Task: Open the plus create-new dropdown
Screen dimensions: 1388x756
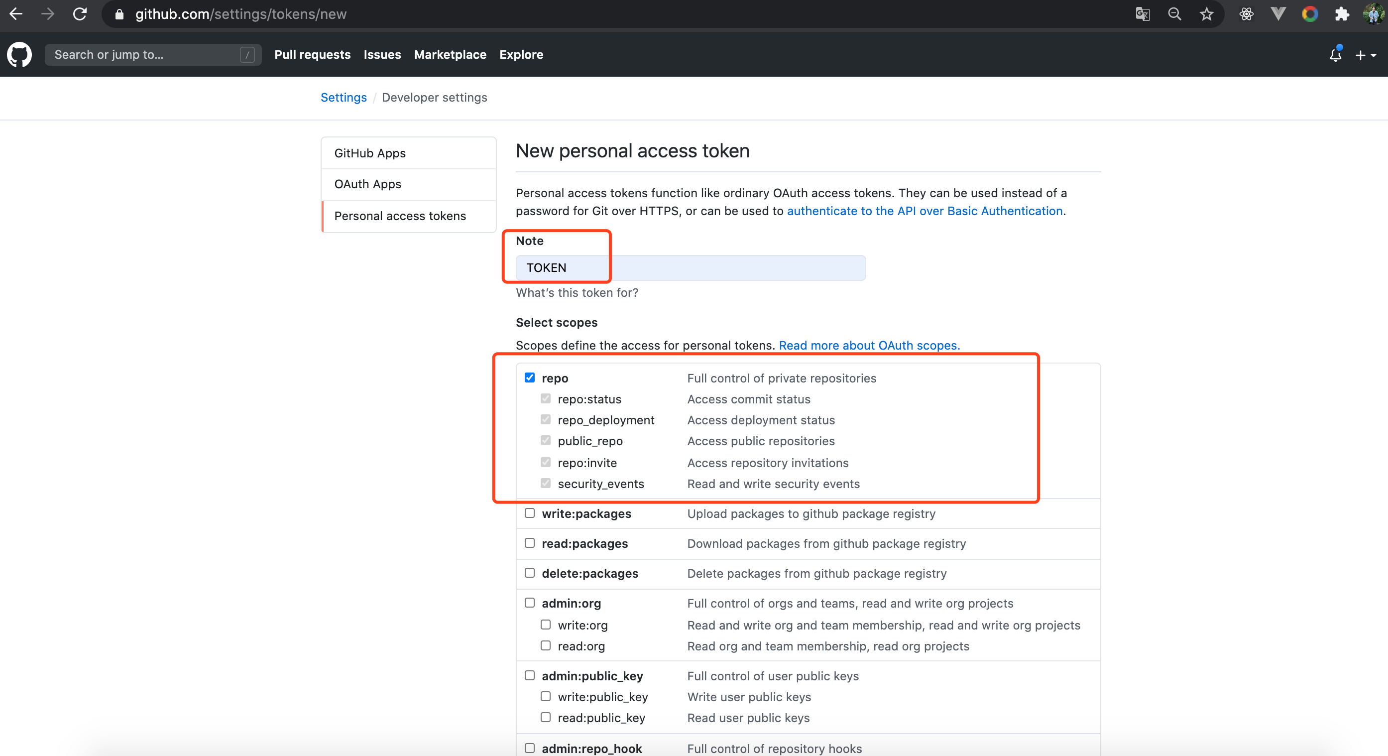Action: click(1366, 55)
